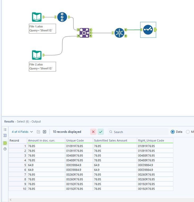Select the Data view radio button
The width and height of the screenshot is (194, 202).
coord(173,132)
